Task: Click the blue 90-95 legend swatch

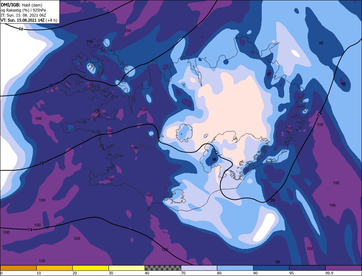Action: click(271, 268)
